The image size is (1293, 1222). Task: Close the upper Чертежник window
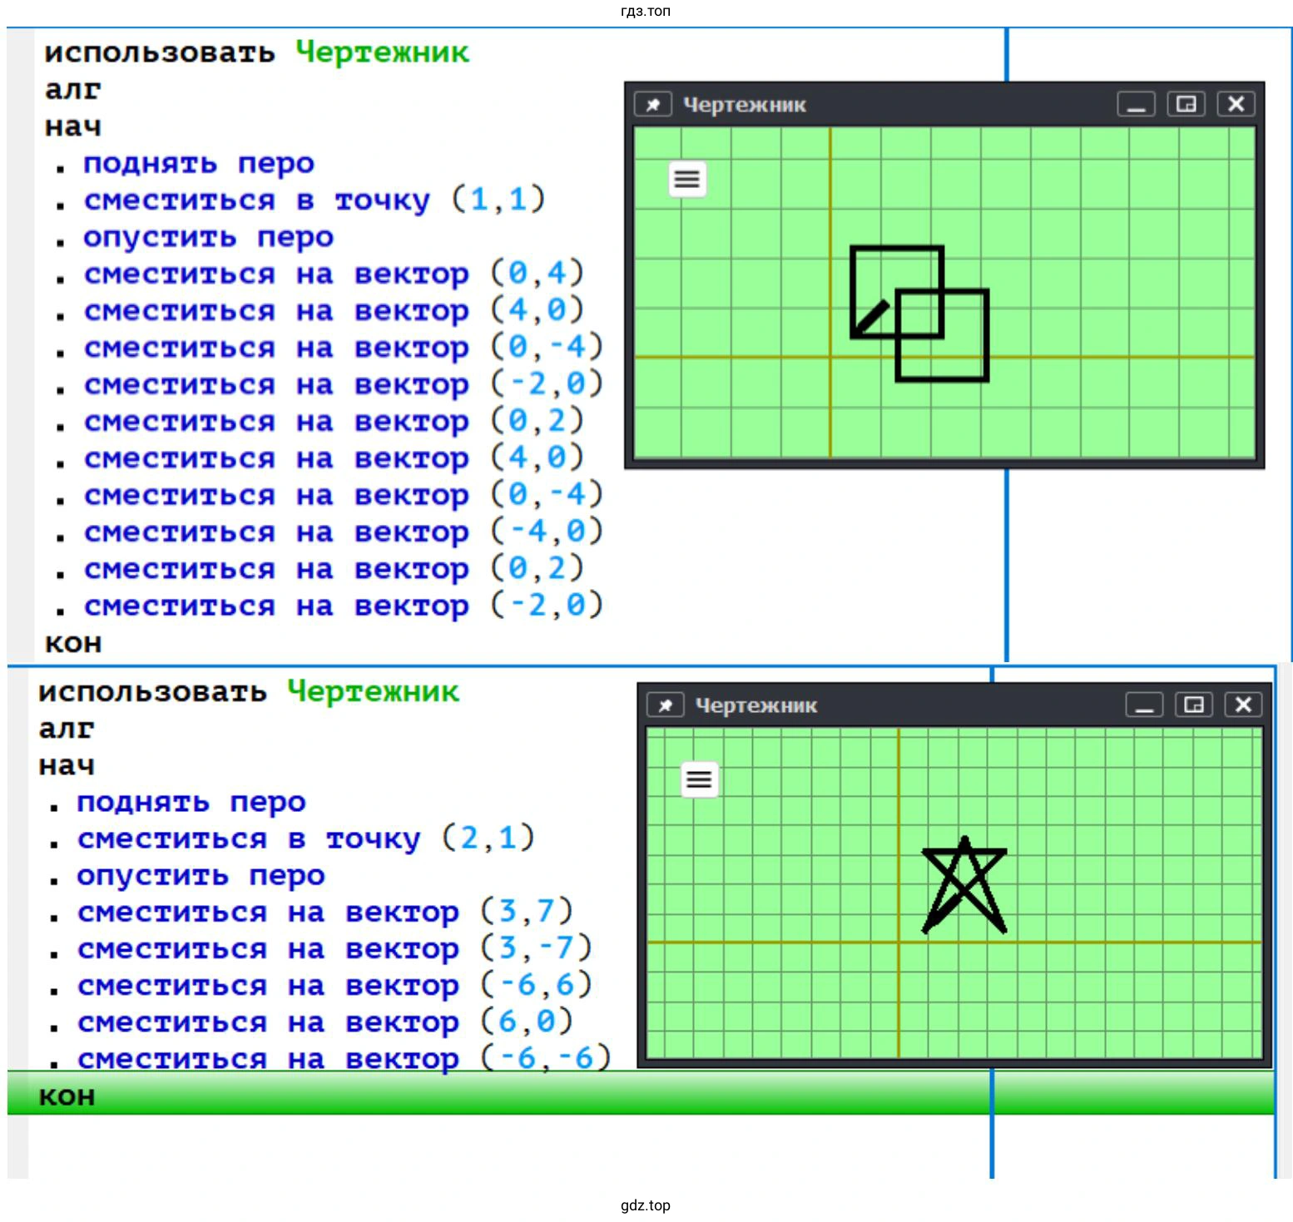[1236, 104]
